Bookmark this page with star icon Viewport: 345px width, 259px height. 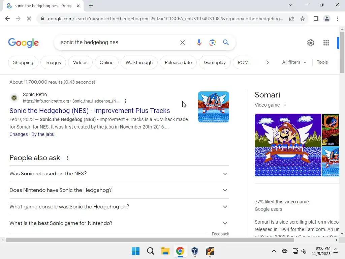click(303, 19)
